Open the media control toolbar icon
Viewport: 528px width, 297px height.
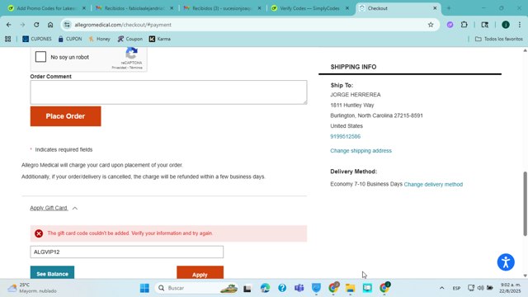coord(484,25)
